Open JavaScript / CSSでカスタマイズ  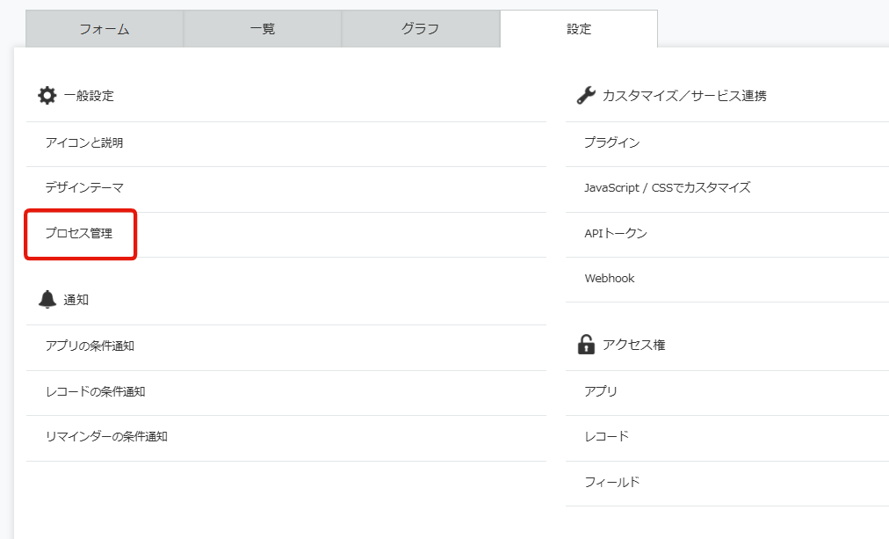(x=667, y=187)
